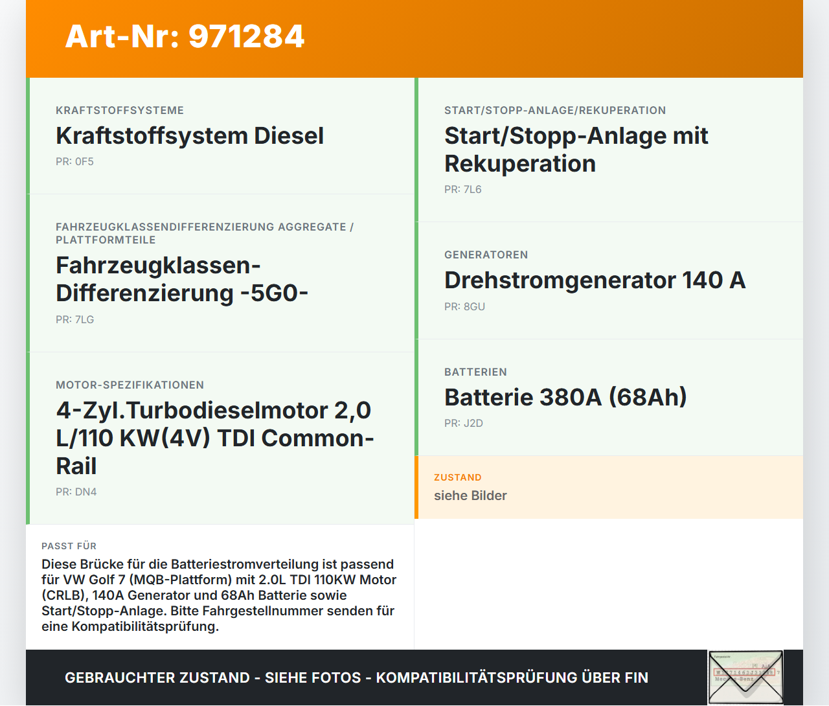Open the Art-Nr: 971284 header
The height and width of the screenshot is (706, 829).
click(x=185, y=37)
